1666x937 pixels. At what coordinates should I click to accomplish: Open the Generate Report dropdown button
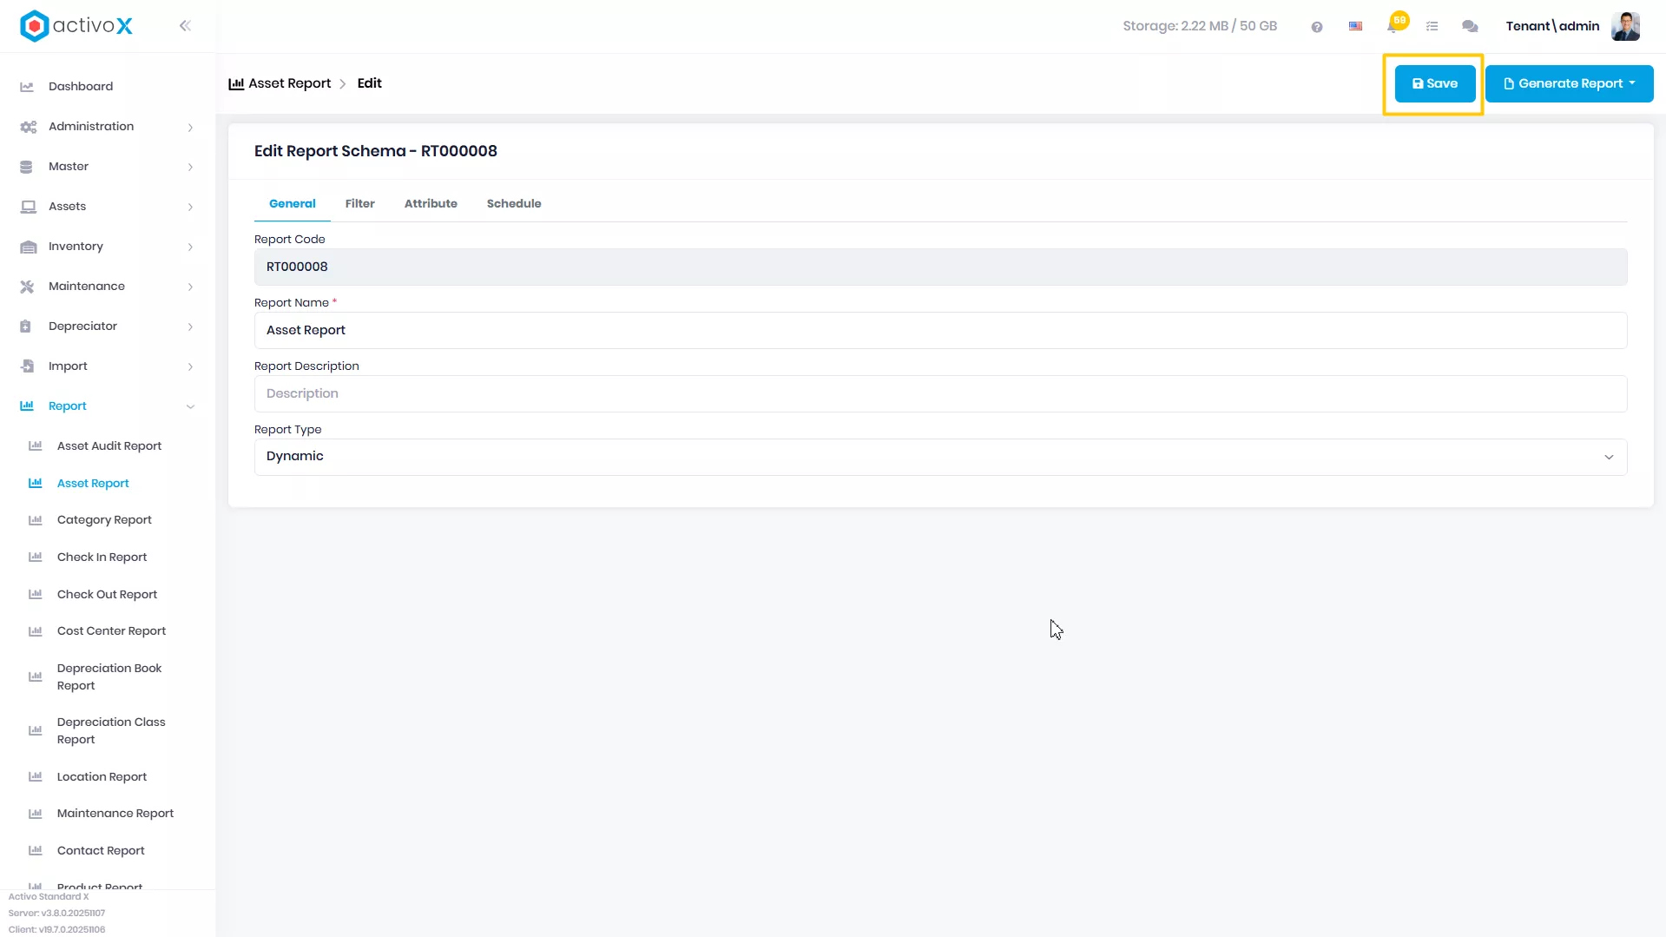[1569, 83]
